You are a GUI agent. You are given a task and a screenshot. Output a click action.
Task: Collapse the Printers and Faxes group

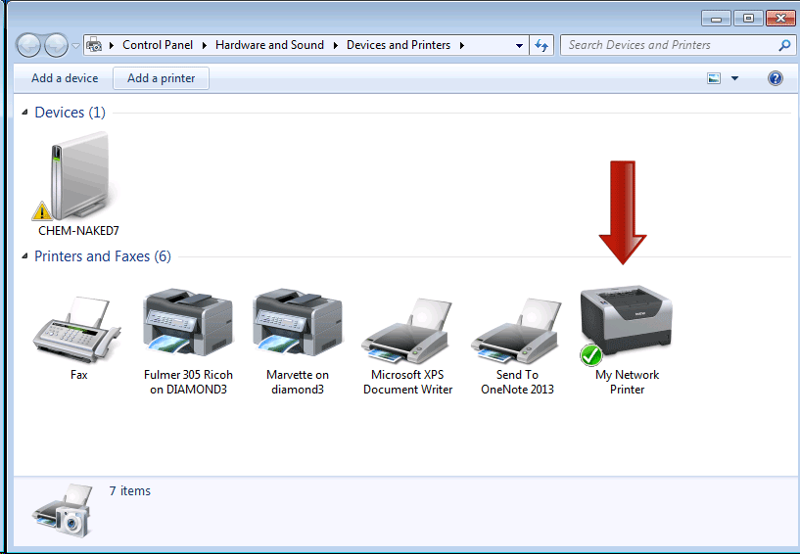pyautogui.click(x=25, y=257)
